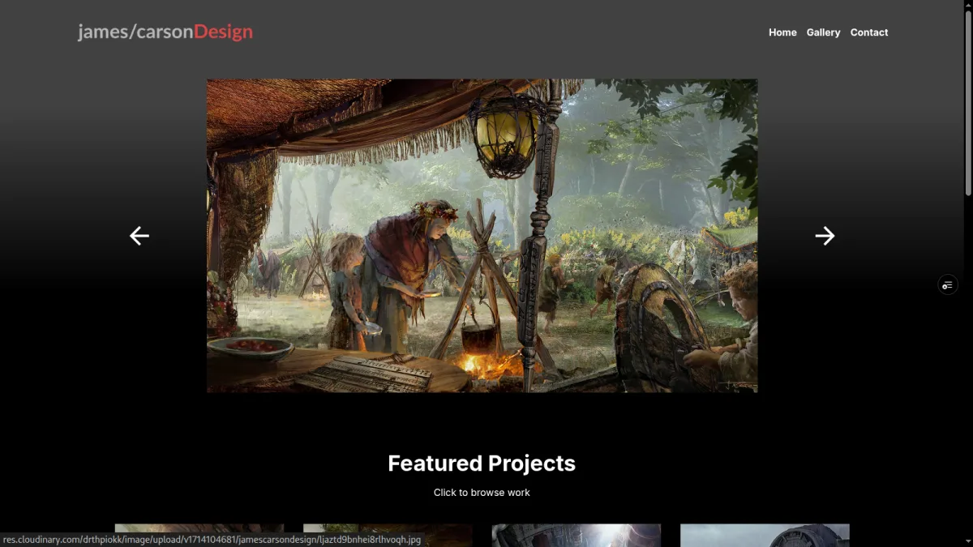Viewport: 973px width, 547px height.
Task: Click the james/carsonDesign logo
Action: 165,32
